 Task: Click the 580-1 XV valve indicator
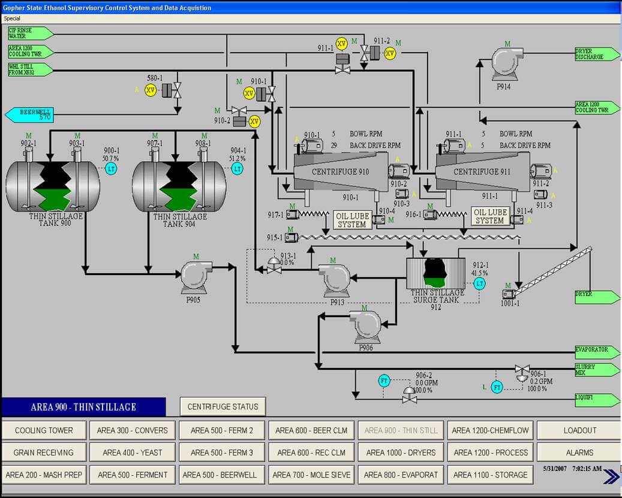click(151, 90)
